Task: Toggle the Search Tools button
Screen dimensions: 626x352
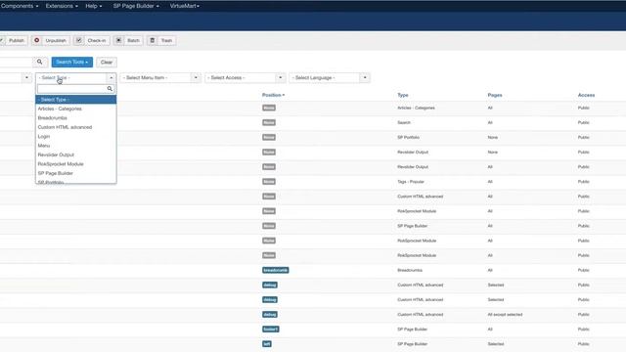Action: [71, 62]
